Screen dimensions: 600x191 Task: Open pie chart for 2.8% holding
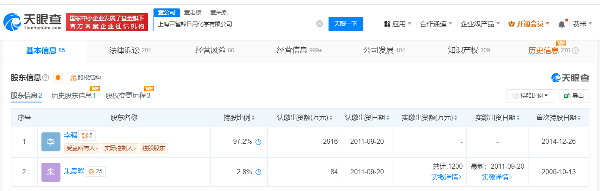coord(258,172)
